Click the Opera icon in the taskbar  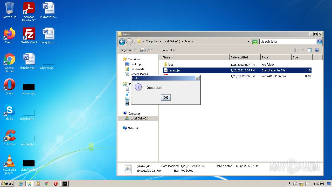point(56,184)
